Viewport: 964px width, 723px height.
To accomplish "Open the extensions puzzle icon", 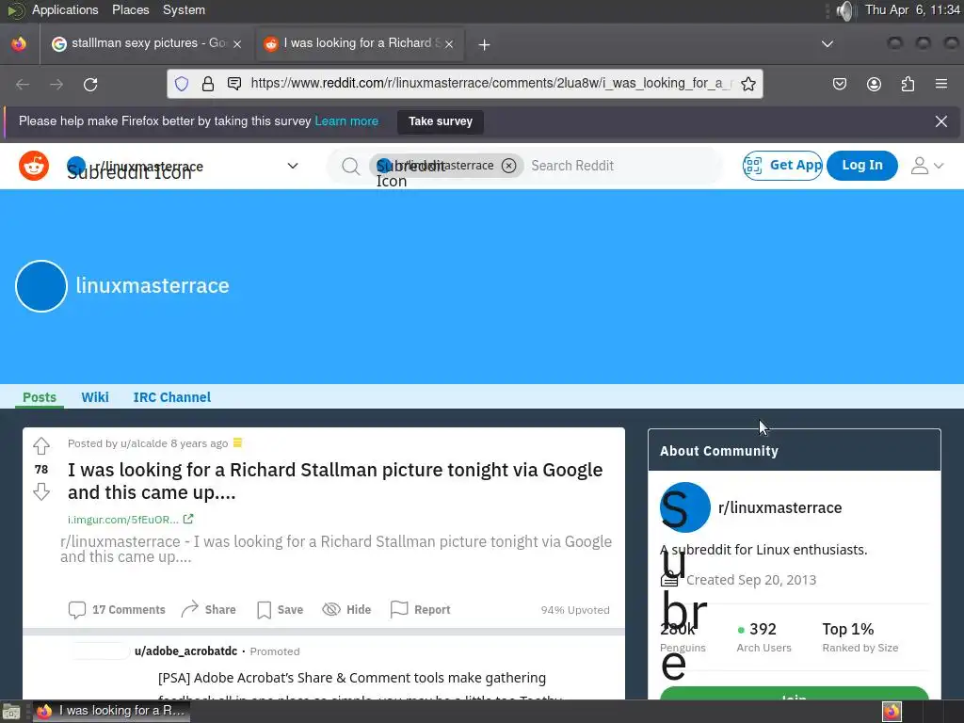I will pyautogui.click(x=908, y=84).
